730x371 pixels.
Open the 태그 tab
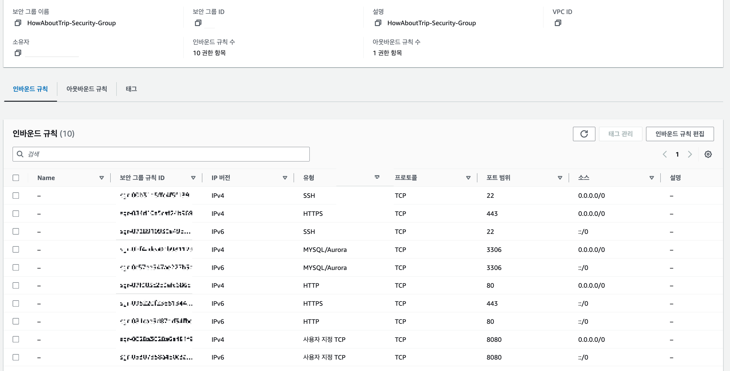[x=131, y=89]
